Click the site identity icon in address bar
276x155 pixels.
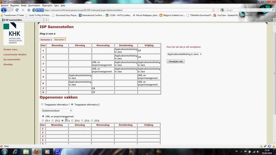coord(38,10)
